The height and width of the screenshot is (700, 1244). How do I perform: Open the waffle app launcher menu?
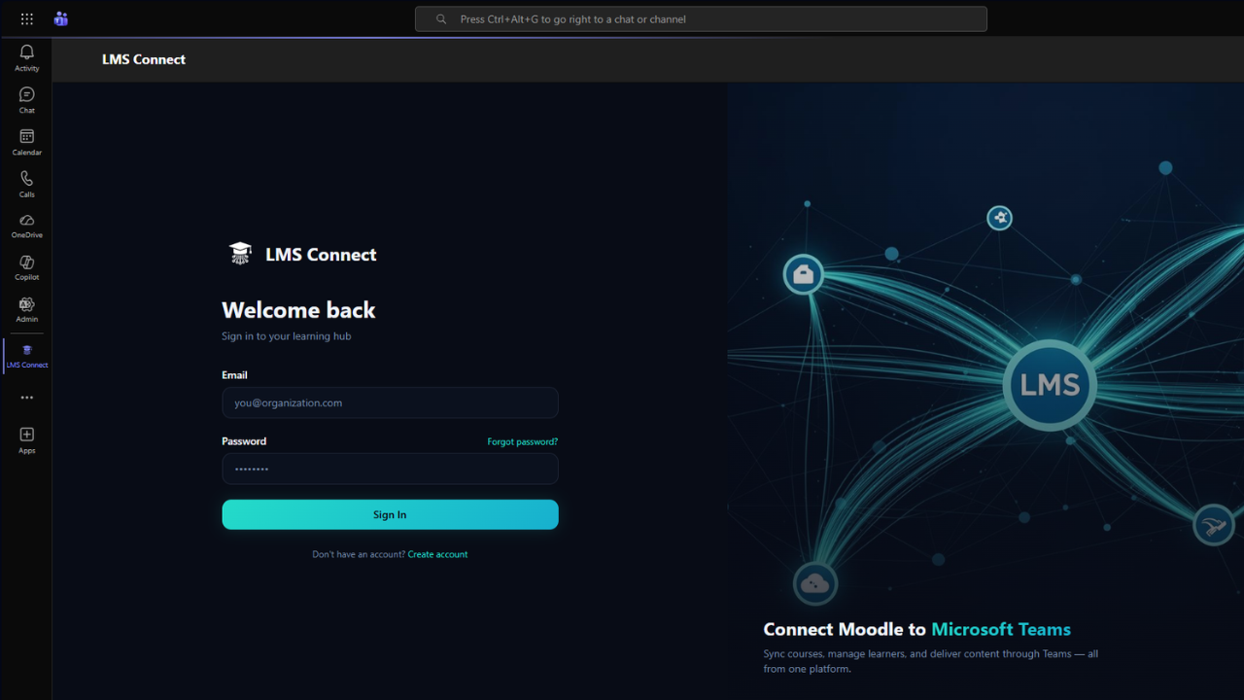[26, 18]
